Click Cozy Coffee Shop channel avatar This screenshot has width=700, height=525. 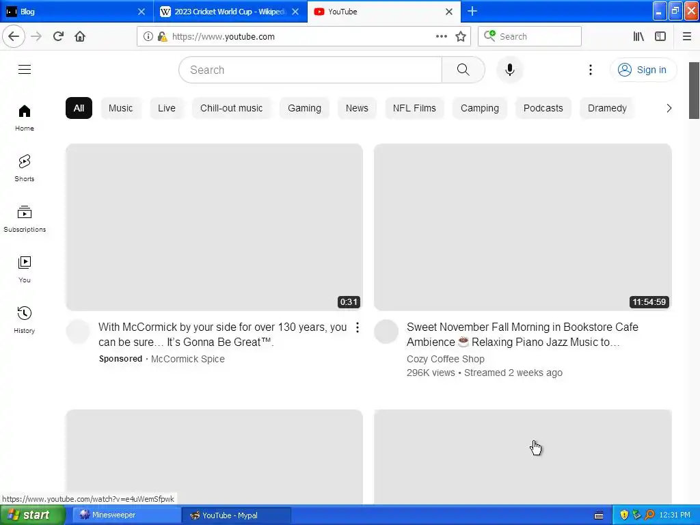386,332
